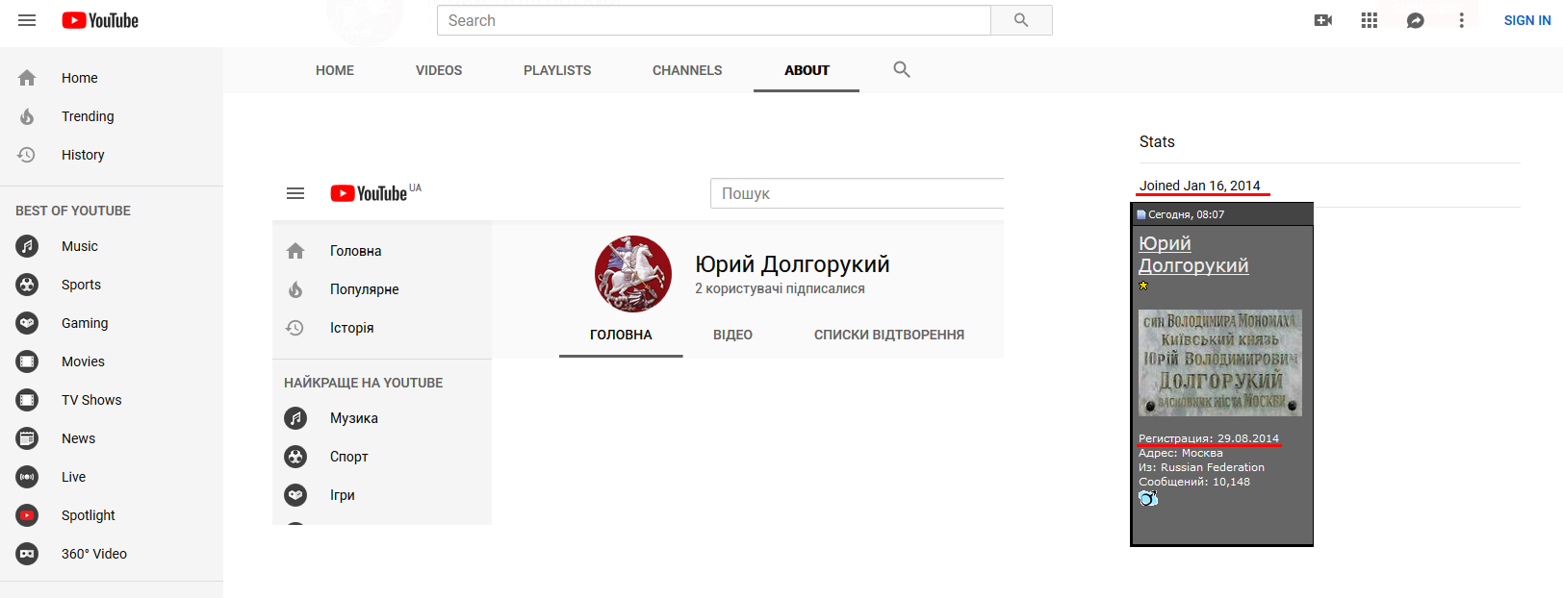Viewport: 1563px width, 598px height.
Task: Click the Из: Russian Federation text
Action: click(x=1202, y=467)
